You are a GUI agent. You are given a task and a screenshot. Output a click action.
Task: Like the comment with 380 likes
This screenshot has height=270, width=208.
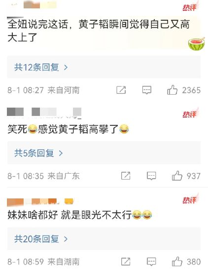click(x=177, y=262)
